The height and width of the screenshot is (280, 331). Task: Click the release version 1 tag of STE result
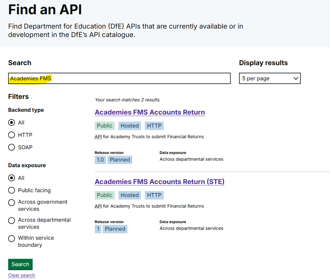[98, 229]
